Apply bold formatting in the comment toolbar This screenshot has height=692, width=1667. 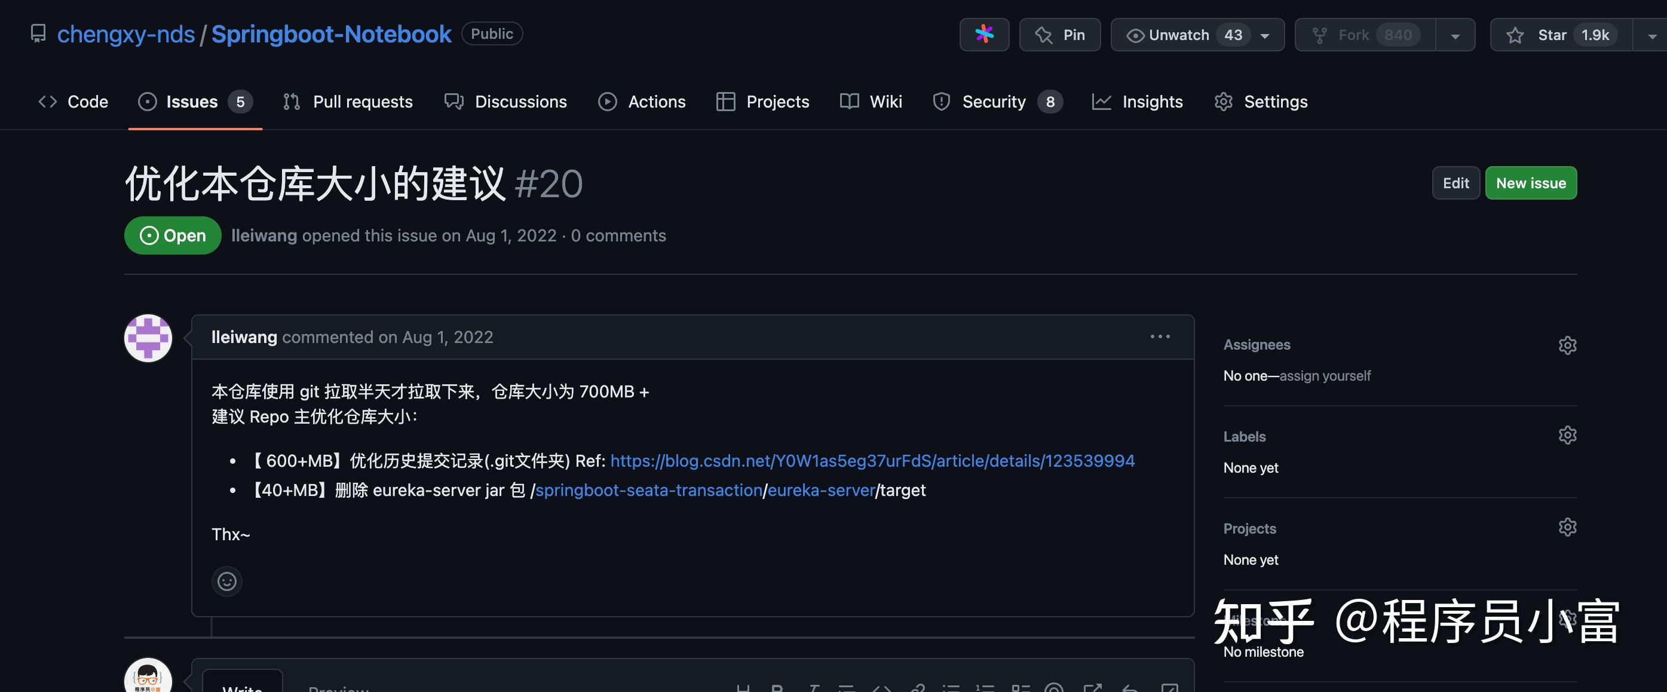[x=777, y=688]
